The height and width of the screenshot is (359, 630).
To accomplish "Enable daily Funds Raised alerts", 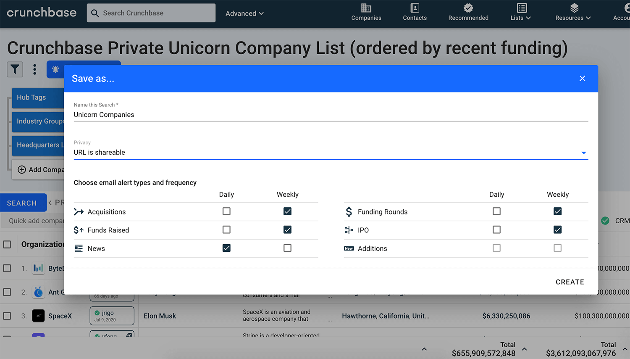I will 226,230.
